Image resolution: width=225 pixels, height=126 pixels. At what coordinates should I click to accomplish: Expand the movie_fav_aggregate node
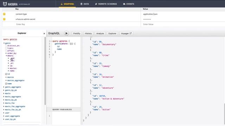click(4, 106)
